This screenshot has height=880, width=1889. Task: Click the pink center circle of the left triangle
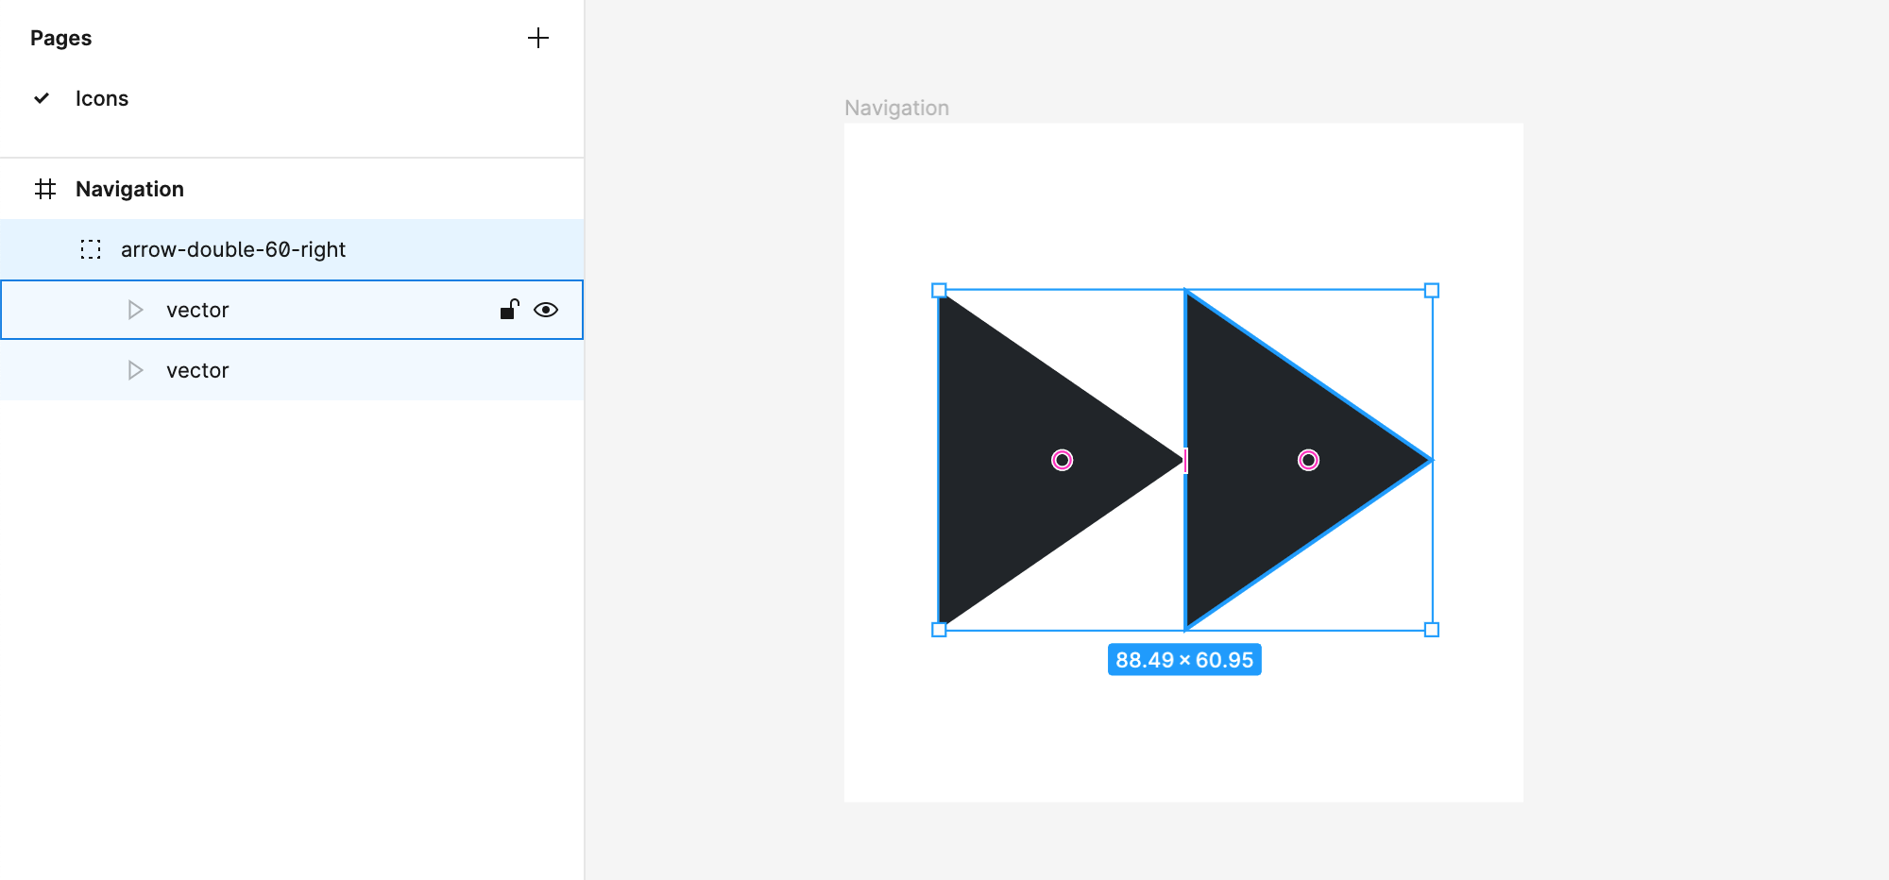pos(1062,460)
